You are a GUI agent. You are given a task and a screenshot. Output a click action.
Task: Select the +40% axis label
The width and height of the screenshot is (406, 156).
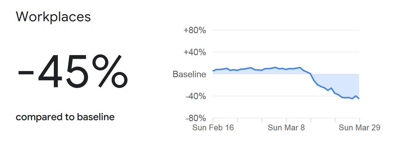194,52
